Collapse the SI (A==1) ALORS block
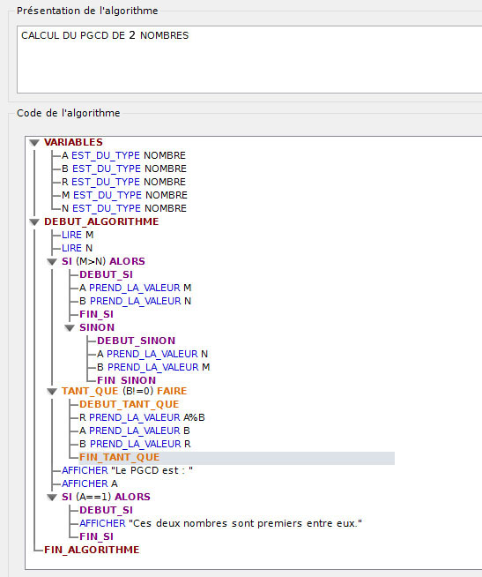The height and width of the screenshot is (577, 482). (52, 498)
